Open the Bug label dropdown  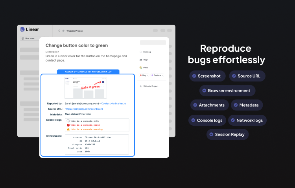tap(144, 75)
